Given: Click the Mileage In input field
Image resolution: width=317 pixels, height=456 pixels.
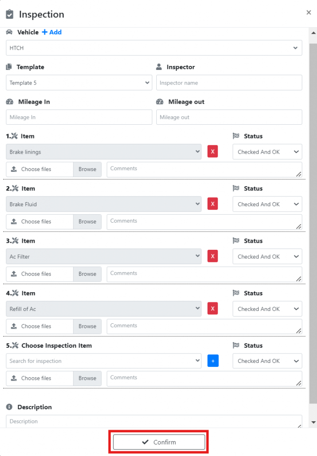Looking at the screenshot, I should 79,117.
